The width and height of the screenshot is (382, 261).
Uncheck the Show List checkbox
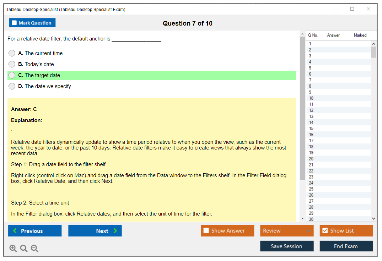coord(325,231)
